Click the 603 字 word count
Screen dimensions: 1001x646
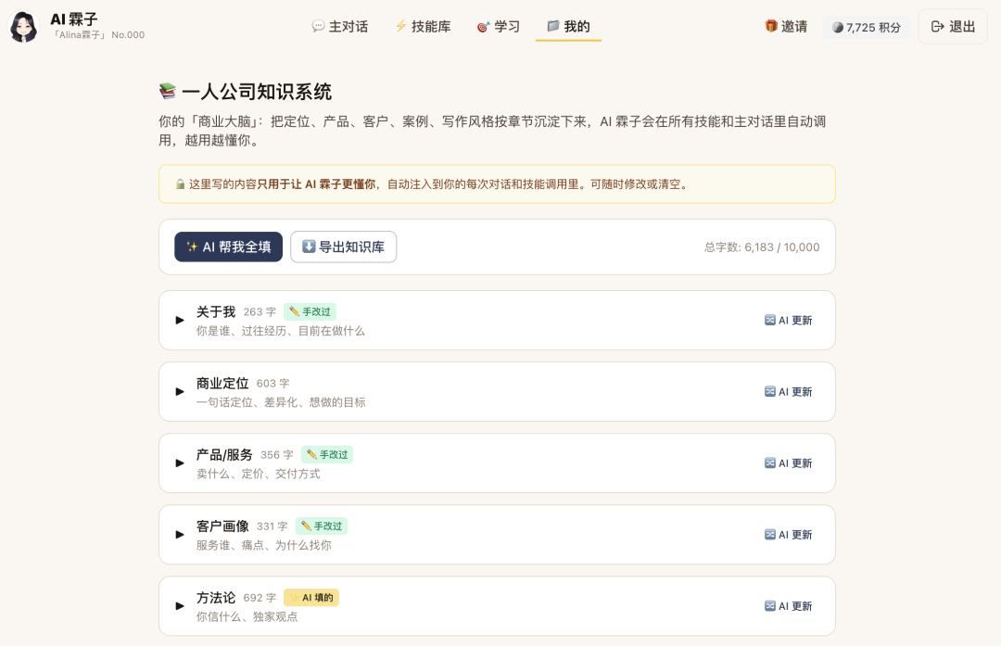(273, 384)
